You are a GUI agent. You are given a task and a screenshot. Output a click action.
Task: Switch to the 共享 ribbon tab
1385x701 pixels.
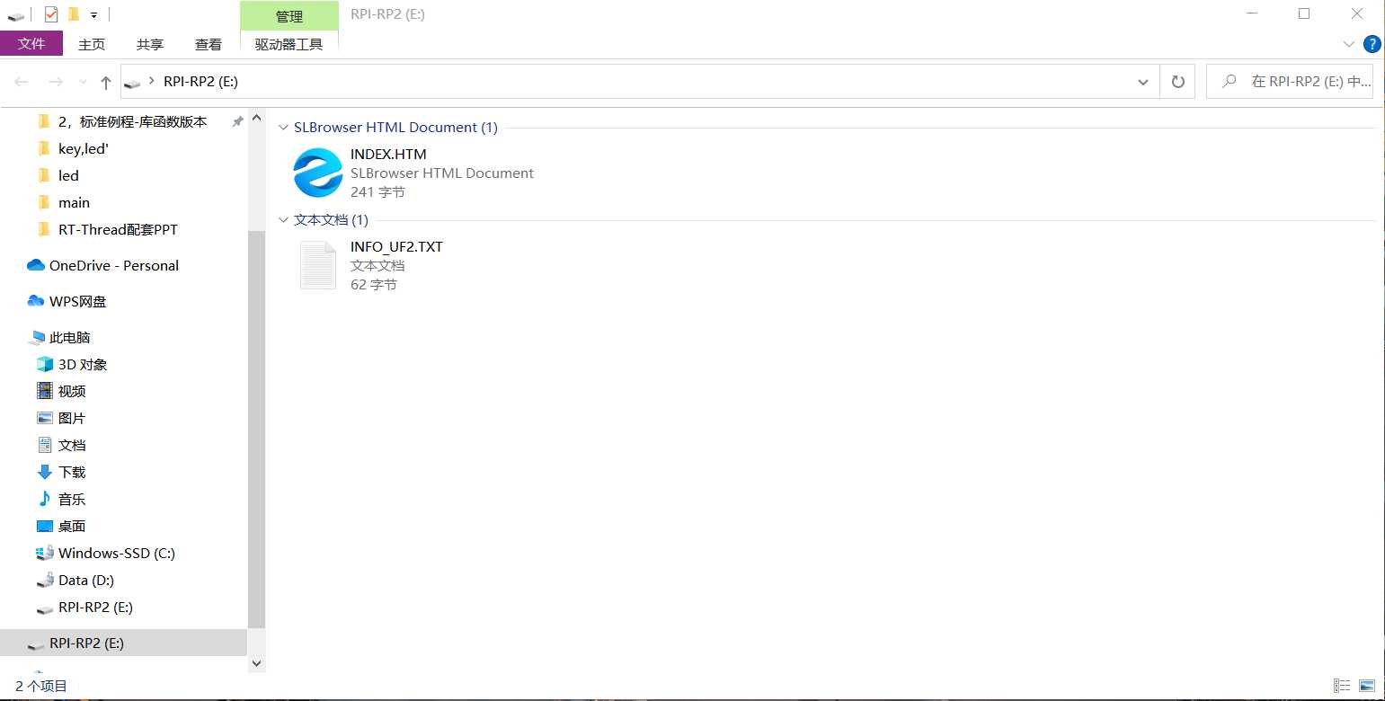tap(150, 44)
